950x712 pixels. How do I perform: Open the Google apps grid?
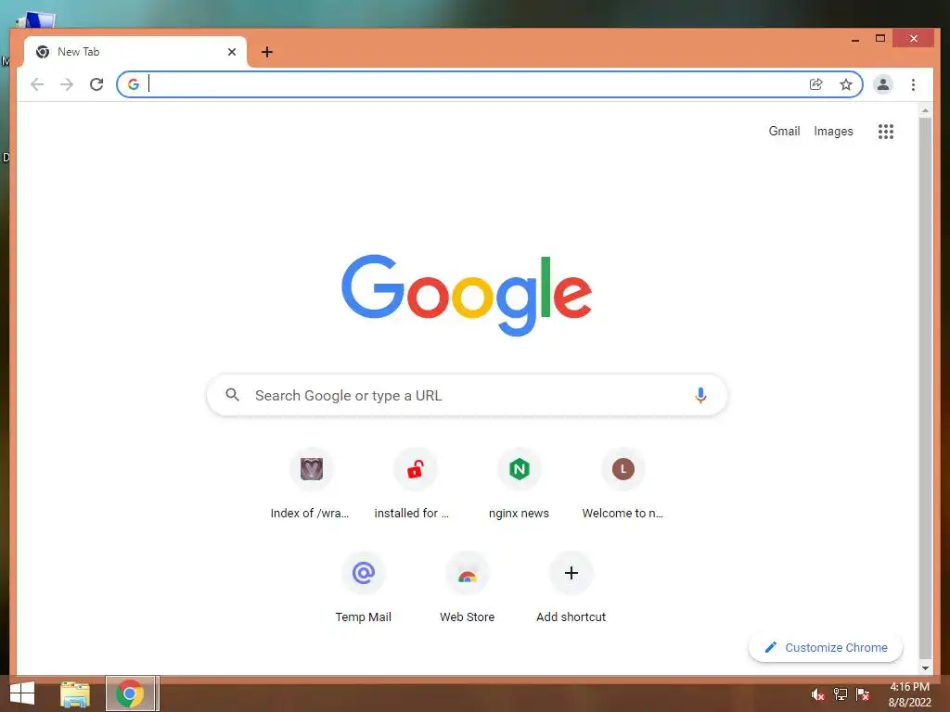pyautogui.click(x=886, y=132)
